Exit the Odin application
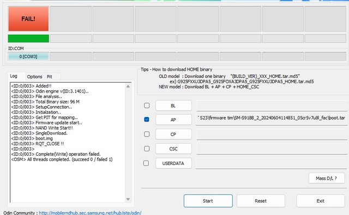Viewport: 349px width, 215px height. tap(321, 201)
